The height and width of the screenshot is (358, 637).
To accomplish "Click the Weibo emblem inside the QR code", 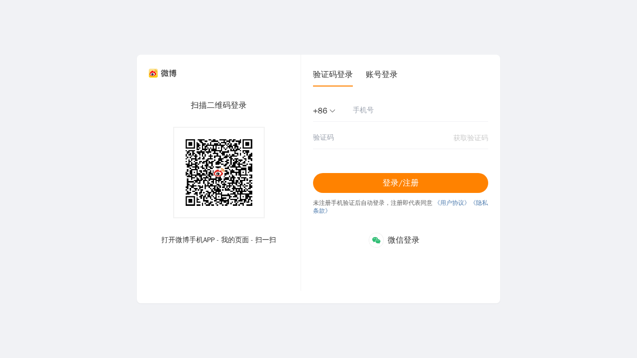I will tap(219, 173).
